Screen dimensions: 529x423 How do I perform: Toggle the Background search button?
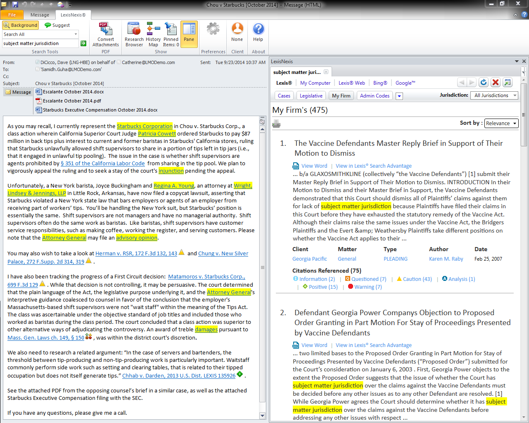(21, 25)
